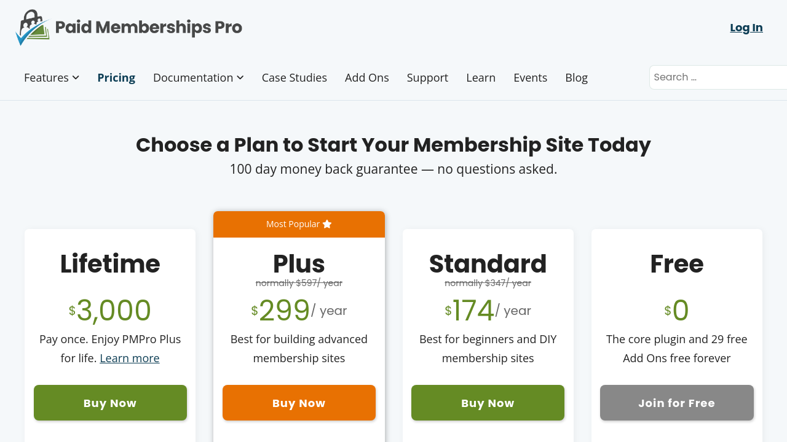The width and height of the screenshot is (787, 442).
Task: Focus the Search input field
Action: coord(718,77)
